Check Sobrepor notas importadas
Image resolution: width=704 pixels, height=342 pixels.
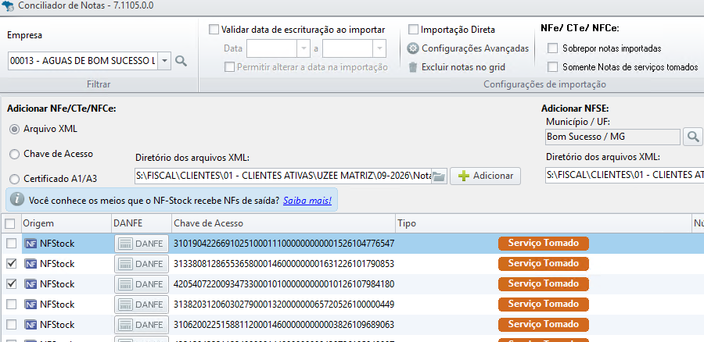553,48
